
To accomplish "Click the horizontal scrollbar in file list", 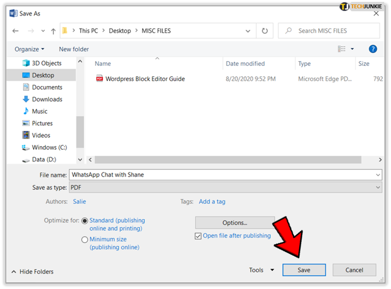I will pos(227,160).
